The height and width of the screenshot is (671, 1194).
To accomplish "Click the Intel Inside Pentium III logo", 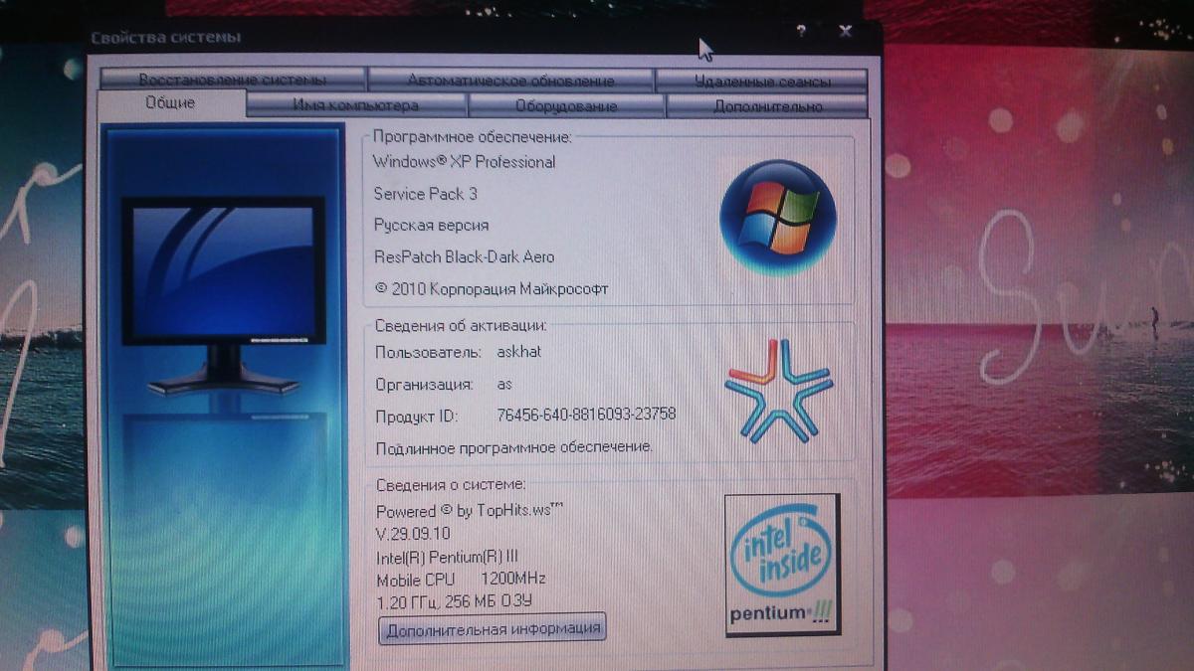I will (782, 565).
